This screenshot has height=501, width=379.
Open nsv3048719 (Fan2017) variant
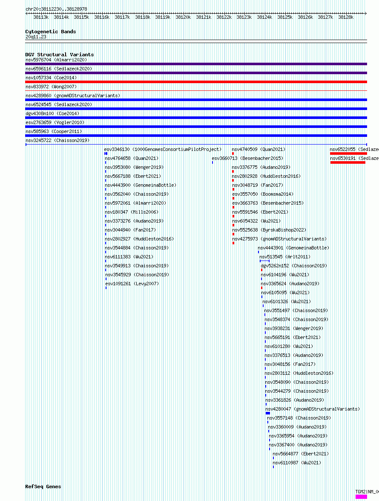pyautogui.click(x=258, y=185)
